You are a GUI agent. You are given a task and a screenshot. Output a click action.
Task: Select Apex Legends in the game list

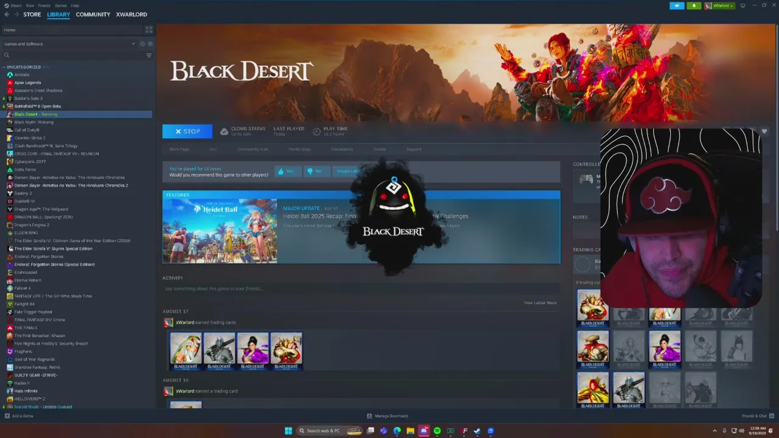[27, 83]
